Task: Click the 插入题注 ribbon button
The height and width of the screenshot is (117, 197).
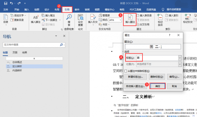Action: 130,19
